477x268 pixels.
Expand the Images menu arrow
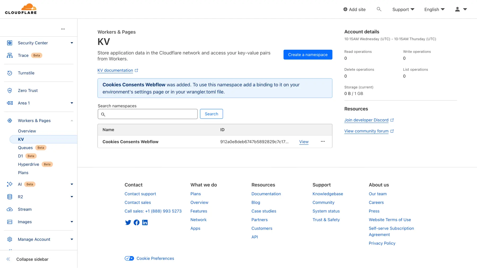click(72, 222)
